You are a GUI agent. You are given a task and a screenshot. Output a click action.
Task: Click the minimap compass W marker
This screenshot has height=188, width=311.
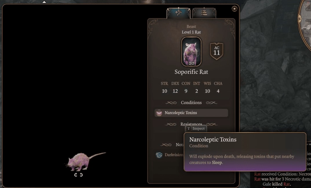[x=299, y=19]
